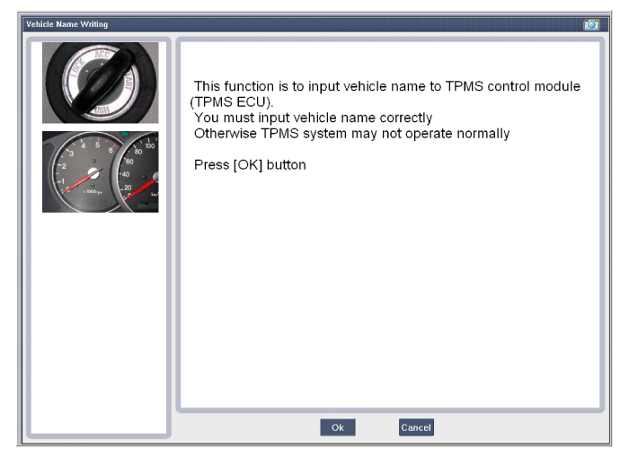
Task: Select the instrument cluster gauge image
Action: pos(100,171)
